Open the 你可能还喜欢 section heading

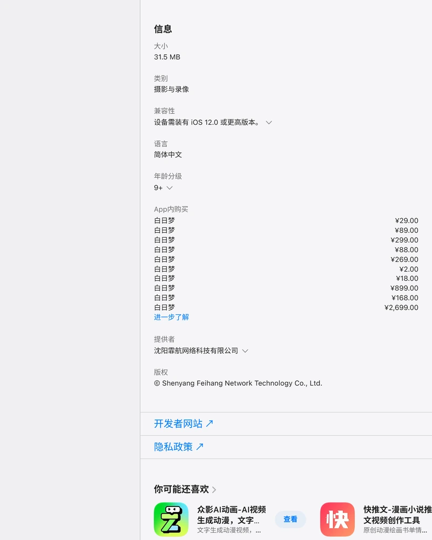181,489
